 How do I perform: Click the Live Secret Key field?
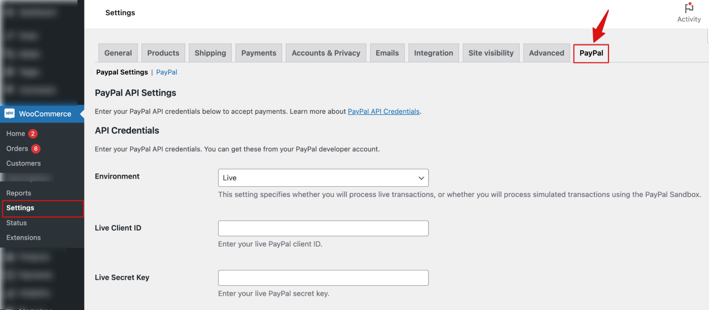pyautogui.click(x=323, y=278)
